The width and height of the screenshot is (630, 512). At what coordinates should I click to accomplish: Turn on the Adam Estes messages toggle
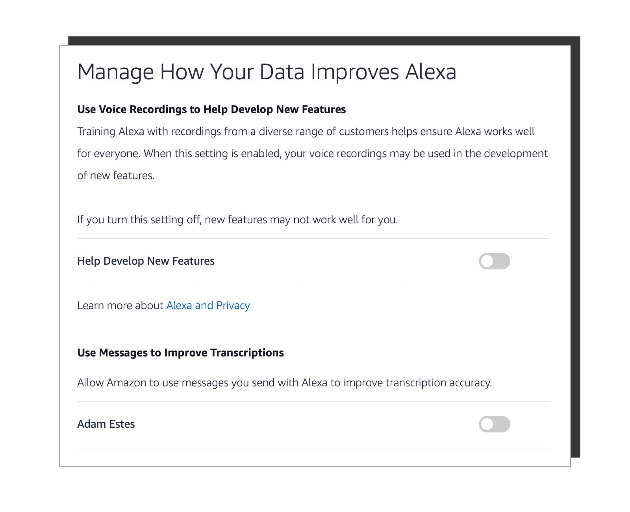[x=494, y=424]
